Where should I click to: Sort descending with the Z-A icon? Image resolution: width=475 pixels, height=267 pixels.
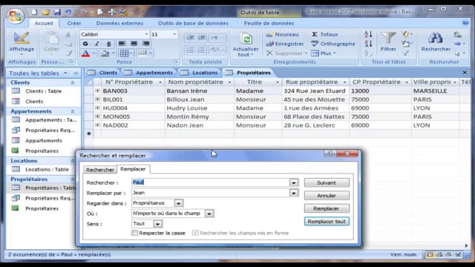[368, 44]
